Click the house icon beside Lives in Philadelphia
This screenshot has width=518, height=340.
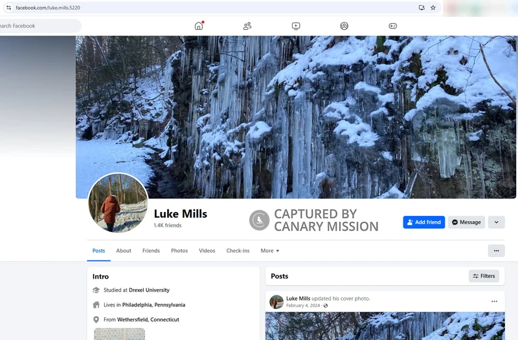96,304
